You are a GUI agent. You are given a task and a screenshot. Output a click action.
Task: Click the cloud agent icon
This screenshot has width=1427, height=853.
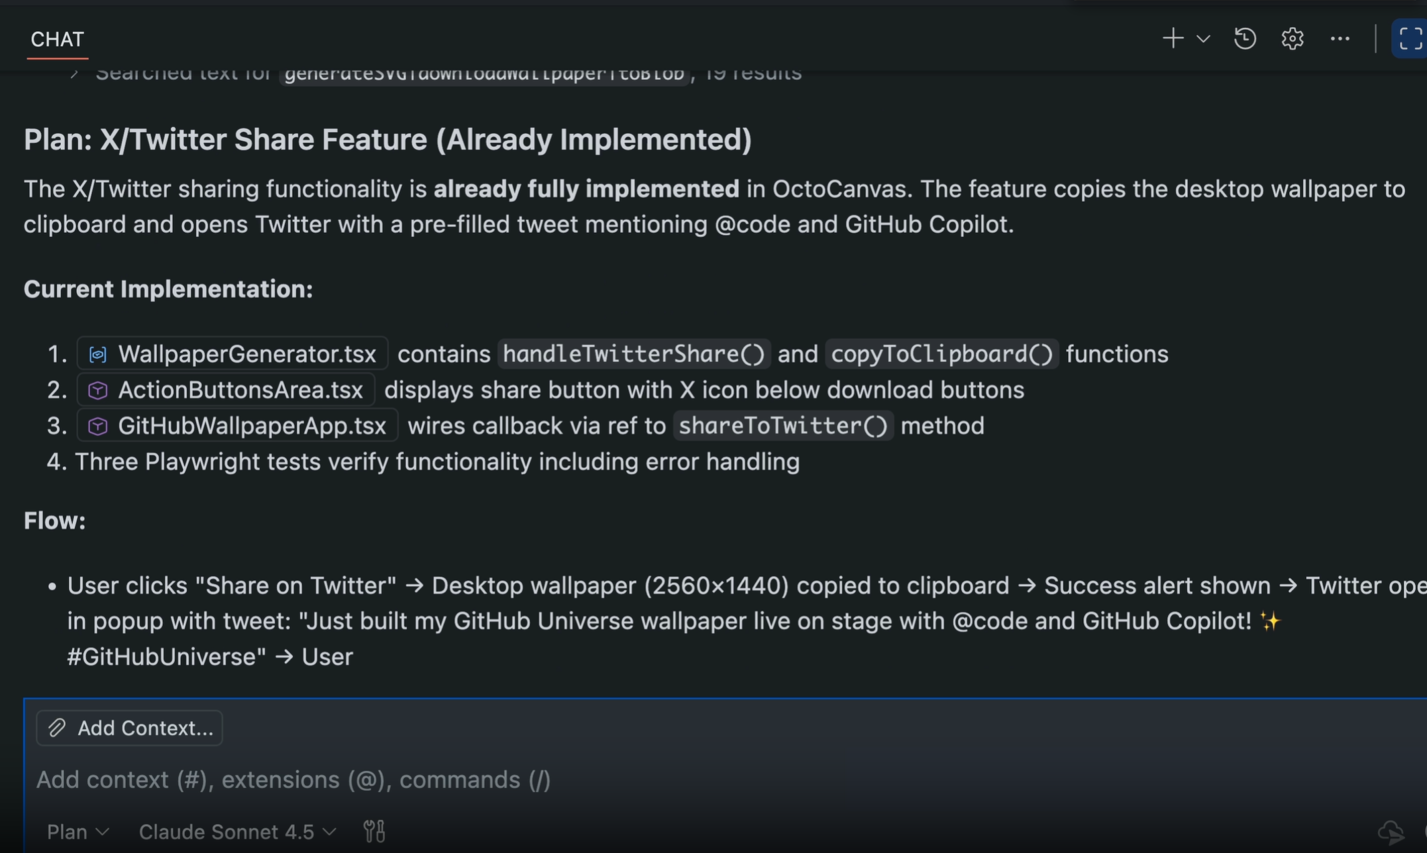[1391, 831]
